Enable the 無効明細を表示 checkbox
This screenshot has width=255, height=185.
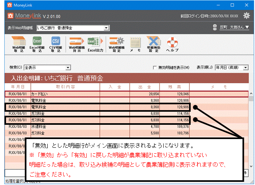155,67
